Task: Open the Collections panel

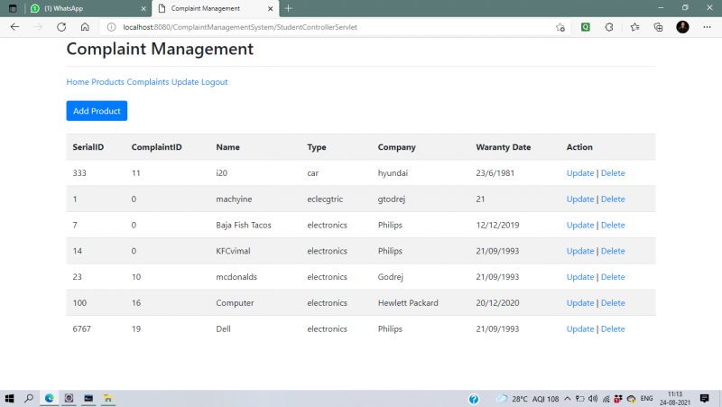Action: pyautogui.click(x=659, y=27)
